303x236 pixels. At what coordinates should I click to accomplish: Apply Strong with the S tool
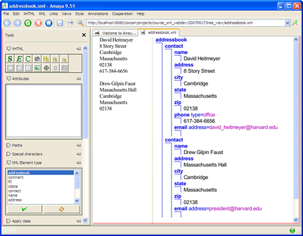point(10,59)
